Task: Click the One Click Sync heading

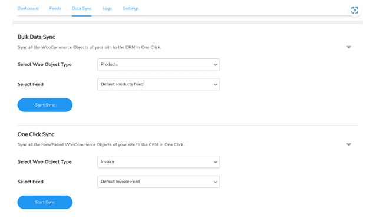Action: pyautogui.click(x=36, y=134)
